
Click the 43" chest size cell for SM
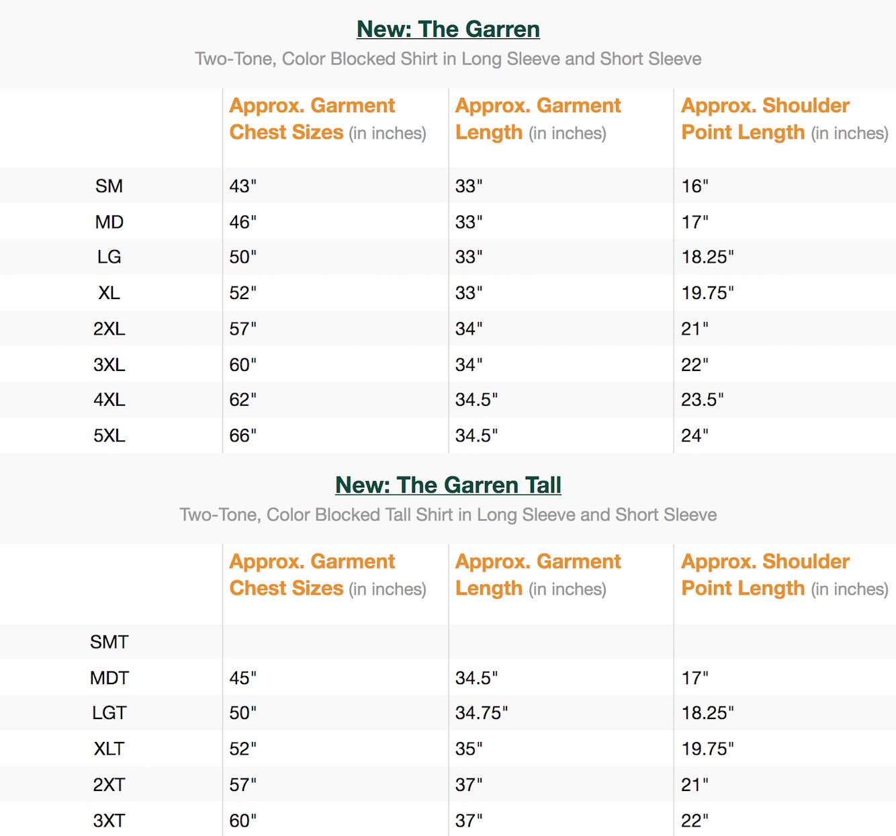242,186
